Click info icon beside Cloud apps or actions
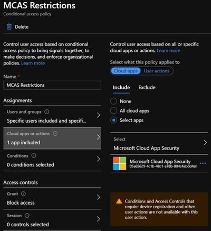211x231 pixels. tap(55, 134)
